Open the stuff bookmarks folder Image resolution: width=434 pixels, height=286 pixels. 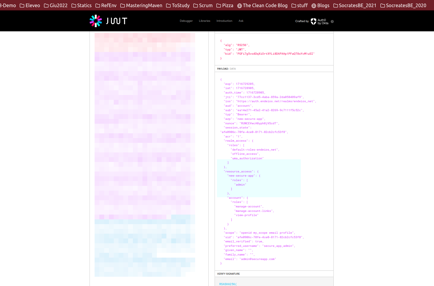[x=300, y=5]
